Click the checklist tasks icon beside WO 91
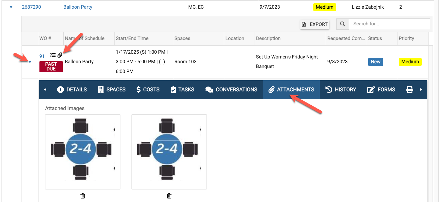This screenshot has width=442, height=202. (x=53, y=55)
